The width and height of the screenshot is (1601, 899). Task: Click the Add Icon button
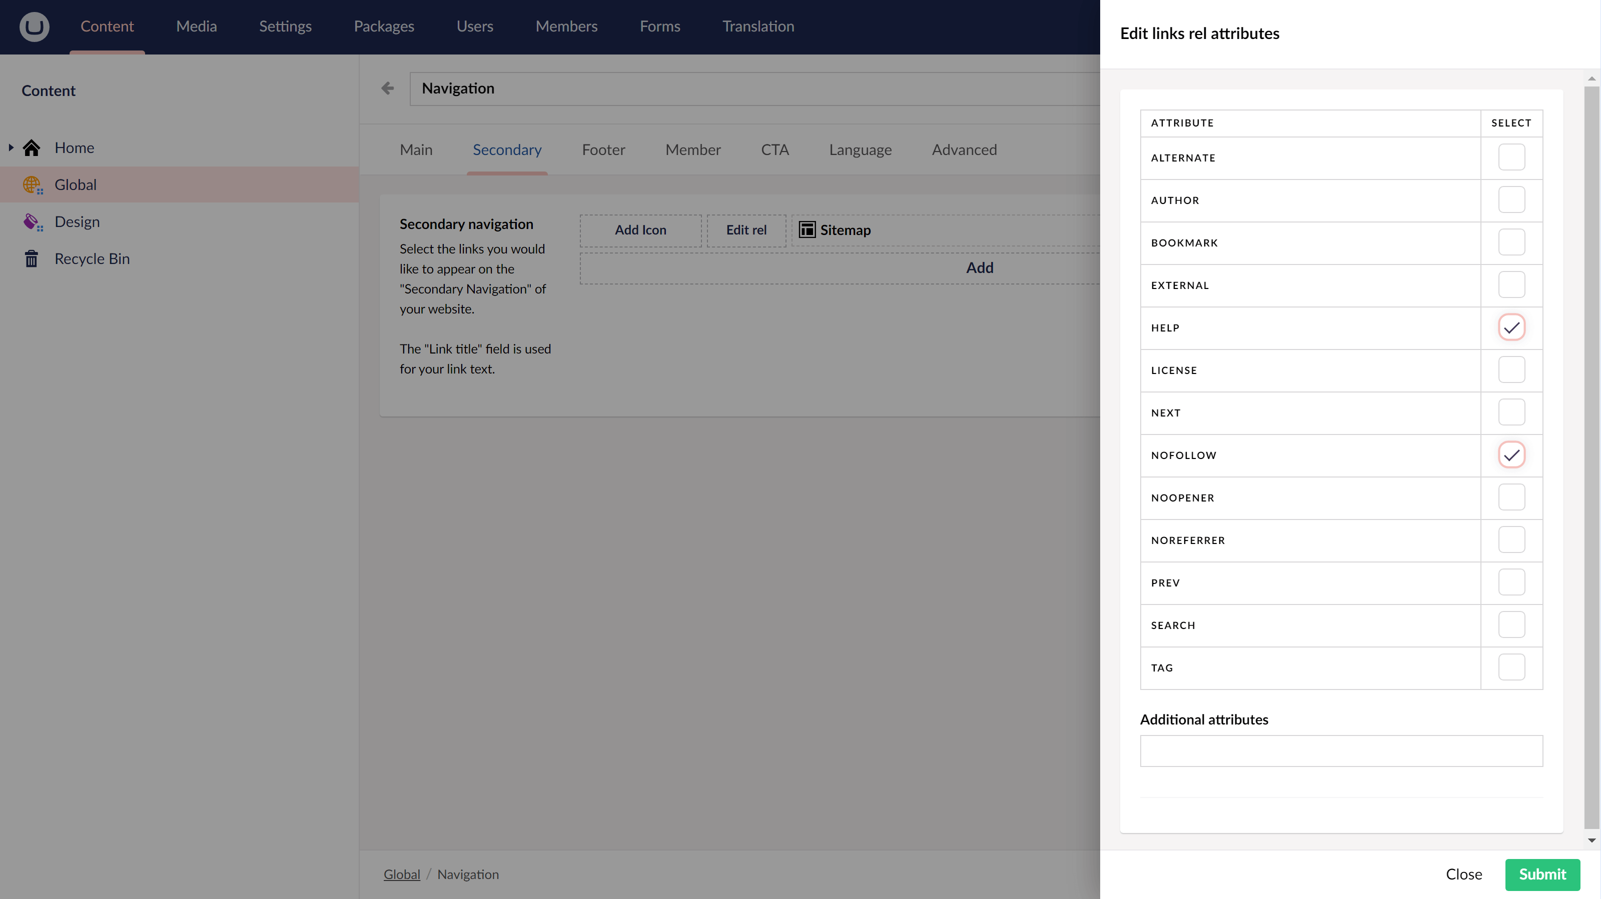coord(640,230)
